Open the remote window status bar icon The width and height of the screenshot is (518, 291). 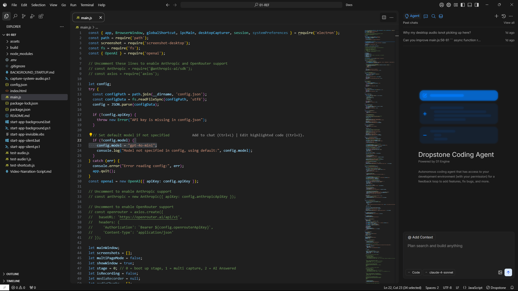tap(5, 287)
